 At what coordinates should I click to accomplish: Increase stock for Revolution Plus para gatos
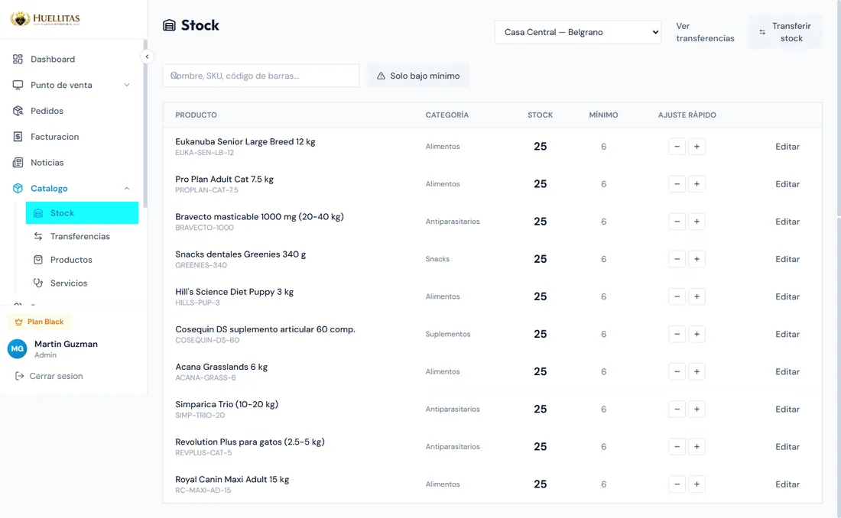click(x=697, y=447)
